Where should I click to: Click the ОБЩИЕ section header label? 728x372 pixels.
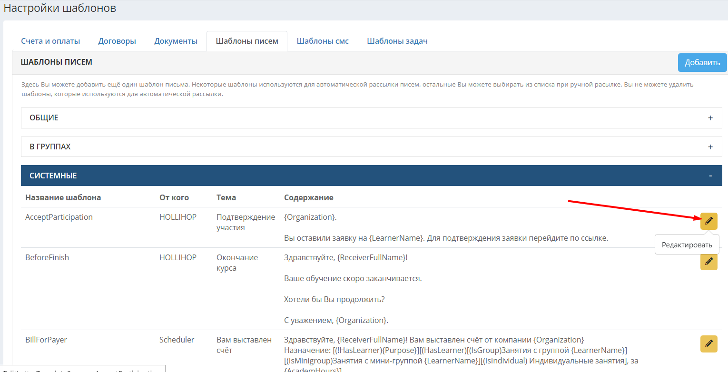44,117
